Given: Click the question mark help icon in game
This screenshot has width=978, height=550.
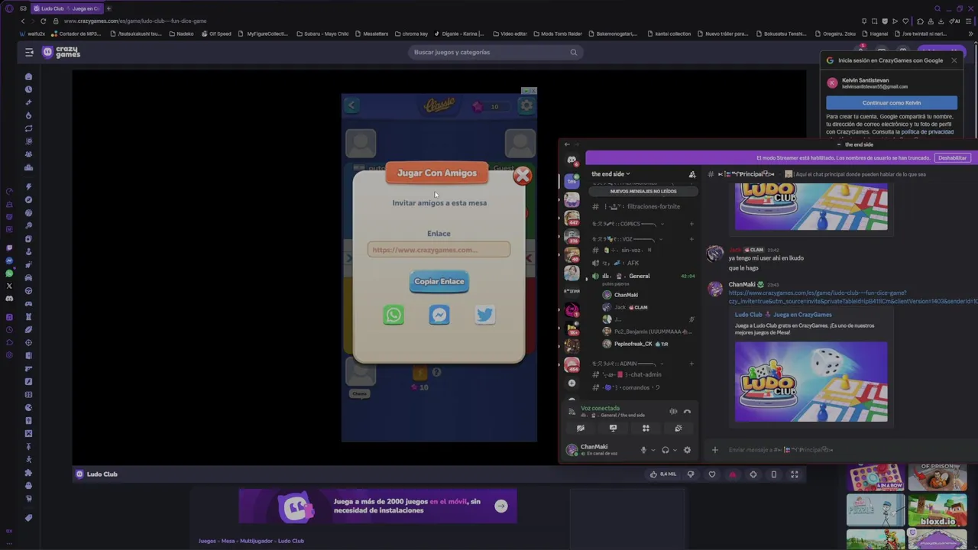Looking at the screenshot, I should tap(436, 373).
